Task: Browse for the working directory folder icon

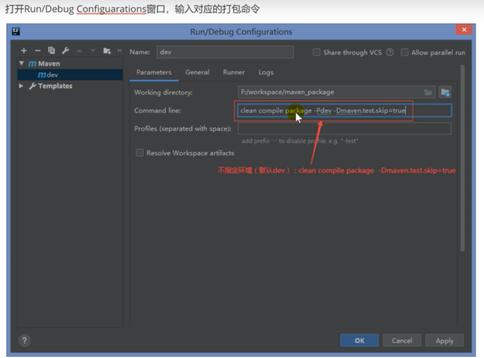Action: pyautogui.click(x=428, y=92)
